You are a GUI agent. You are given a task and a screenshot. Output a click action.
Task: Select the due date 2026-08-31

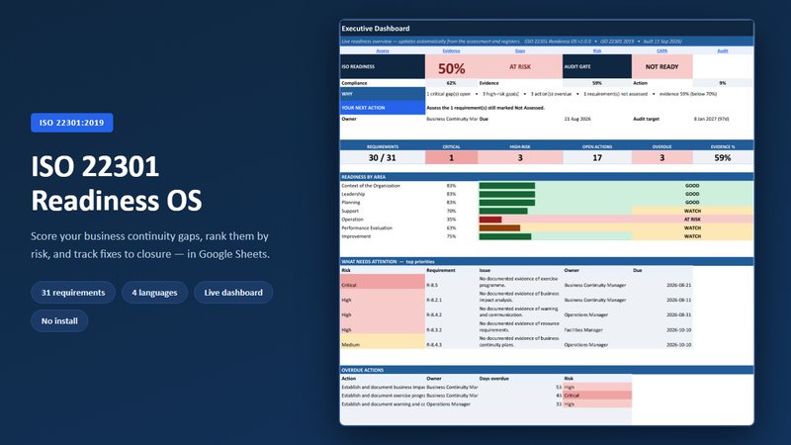678,314
